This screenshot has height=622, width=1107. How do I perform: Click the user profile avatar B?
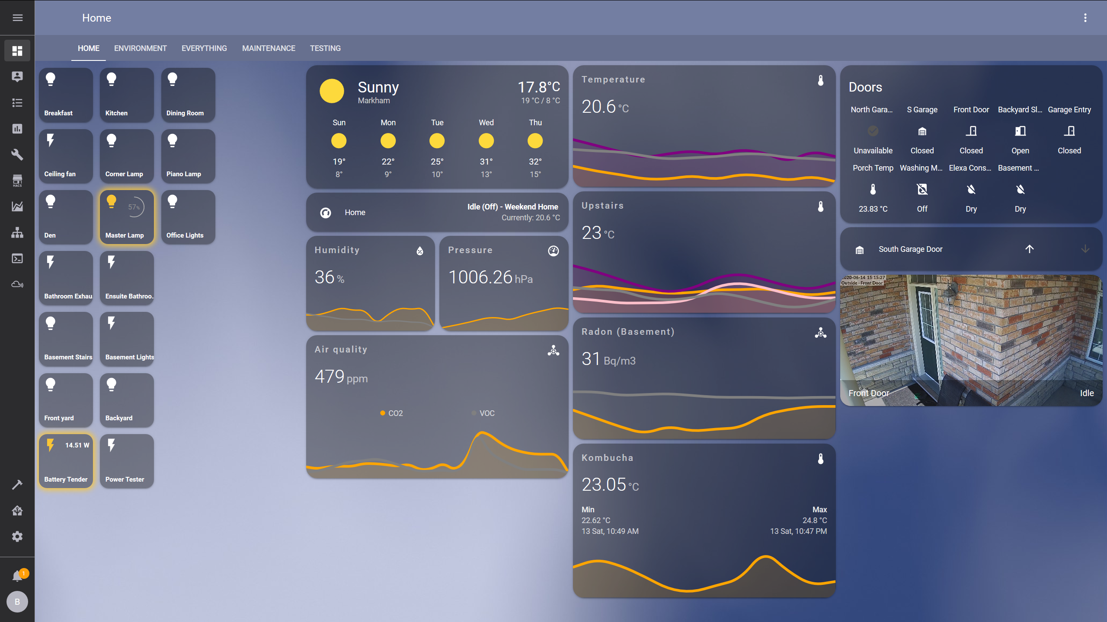pyautogui.click(x=17, y=602)
